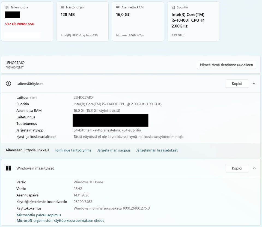Screen dimensions: 262x227
Task: Select the Suoritin i5-10400T card
Action: [193, 21]
